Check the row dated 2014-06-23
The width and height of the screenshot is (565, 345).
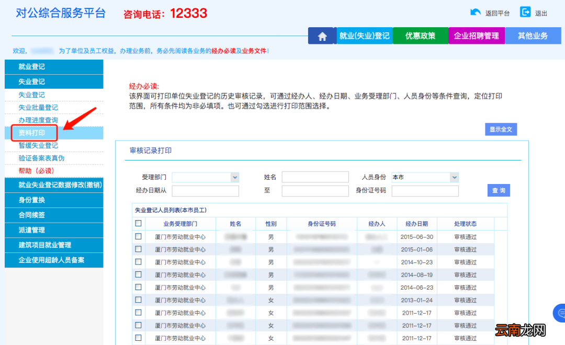pyautogui.click(x=138, y=287)
